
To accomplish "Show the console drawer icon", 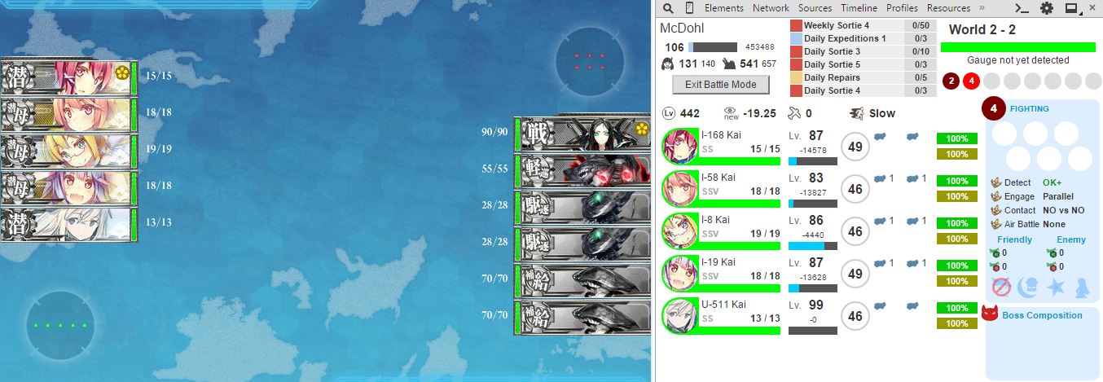I will [x=1022, y=8].
